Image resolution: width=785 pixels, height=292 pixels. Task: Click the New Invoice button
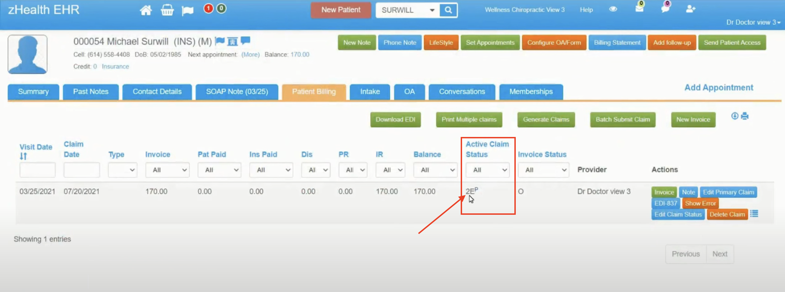click(x=693, y=119)
